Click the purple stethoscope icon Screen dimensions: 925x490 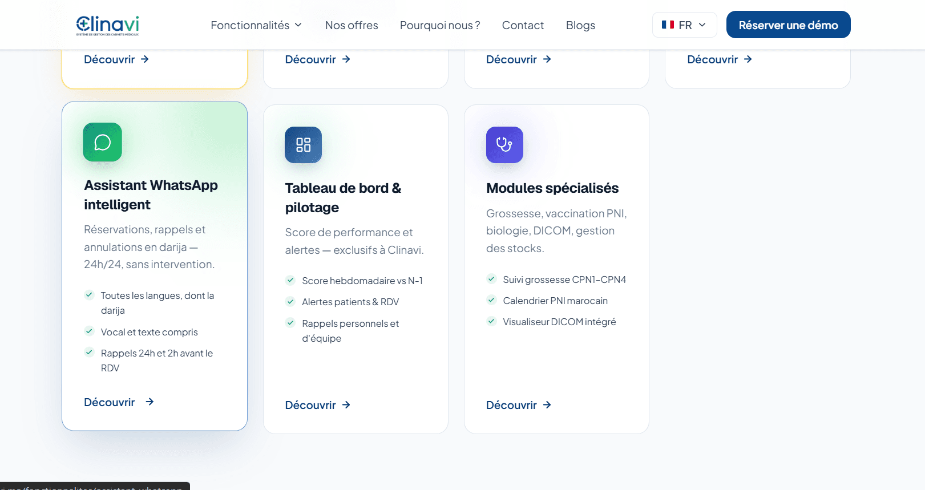click(x=504, y=145)
